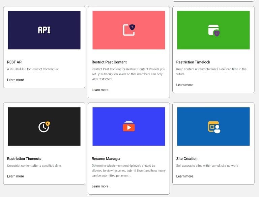
Task: Select the Restriction Timeouts title
Action: pyautogui.click(x=24, y=159)
